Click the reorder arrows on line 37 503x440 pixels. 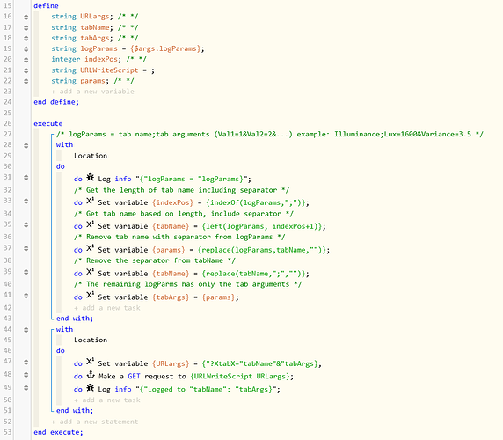coord(26,249)
